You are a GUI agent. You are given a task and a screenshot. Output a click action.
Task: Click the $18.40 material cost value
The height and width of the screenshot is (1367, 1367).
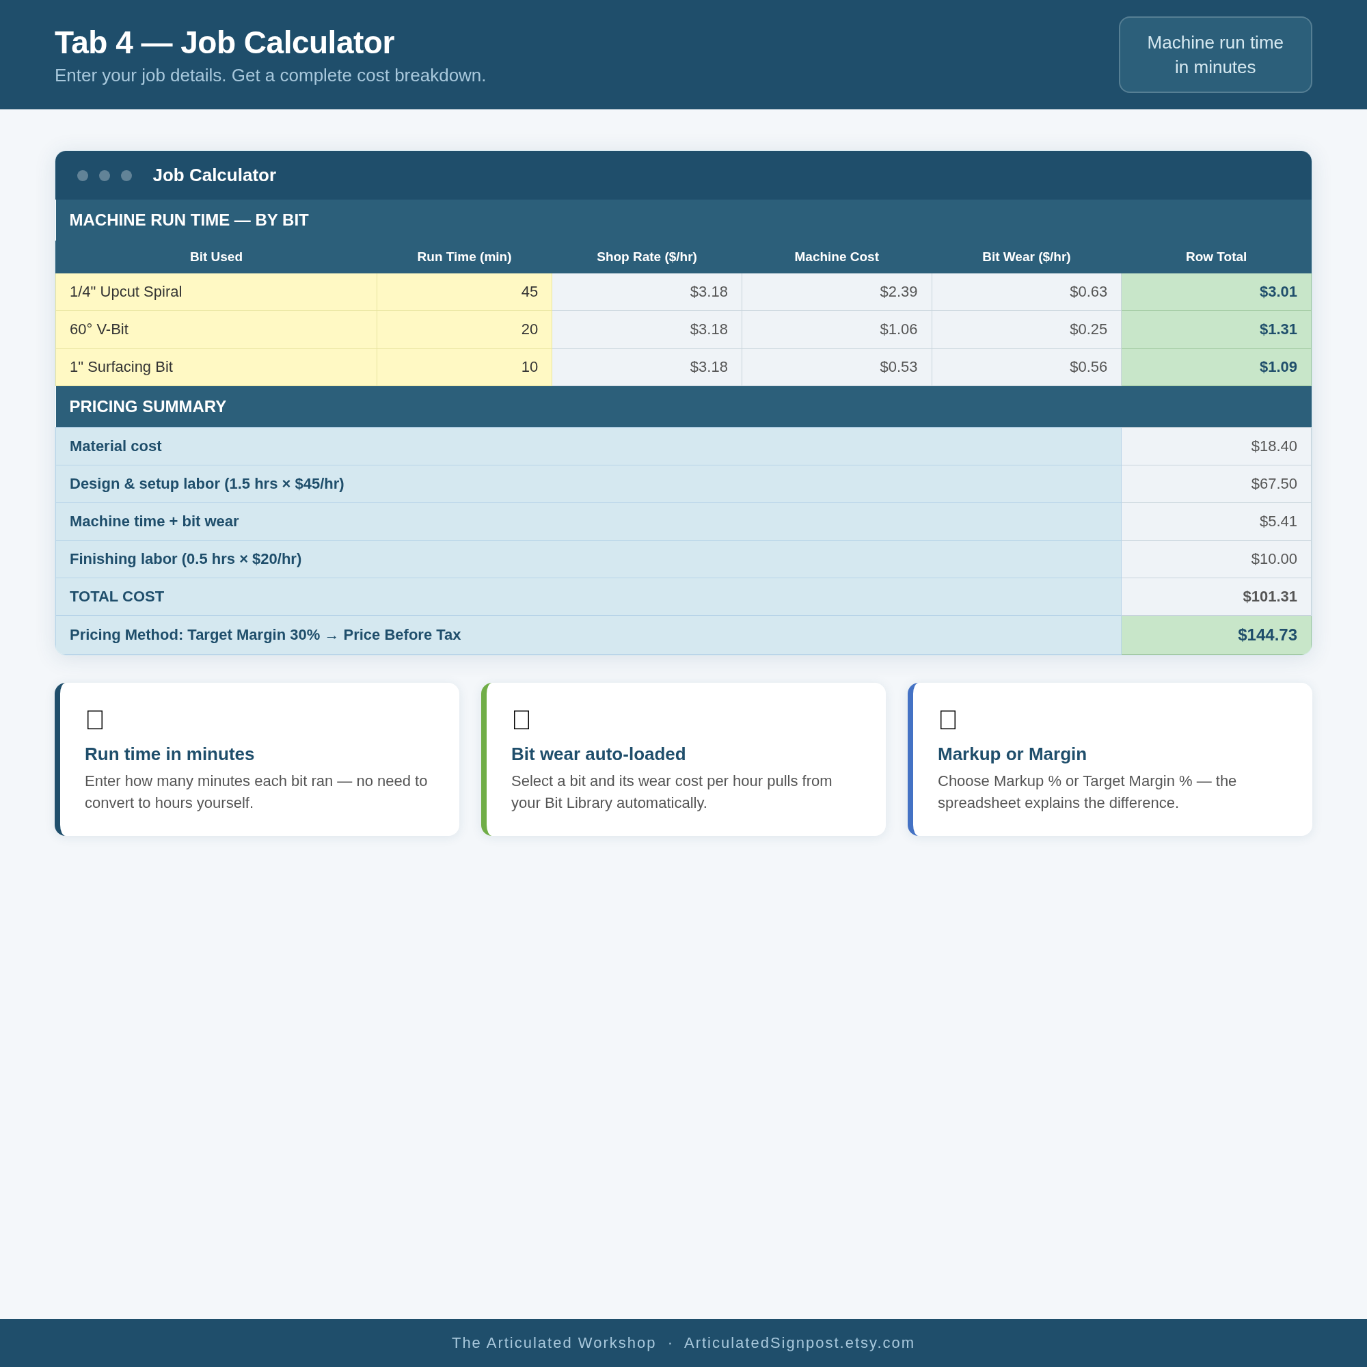(1217, 446)
